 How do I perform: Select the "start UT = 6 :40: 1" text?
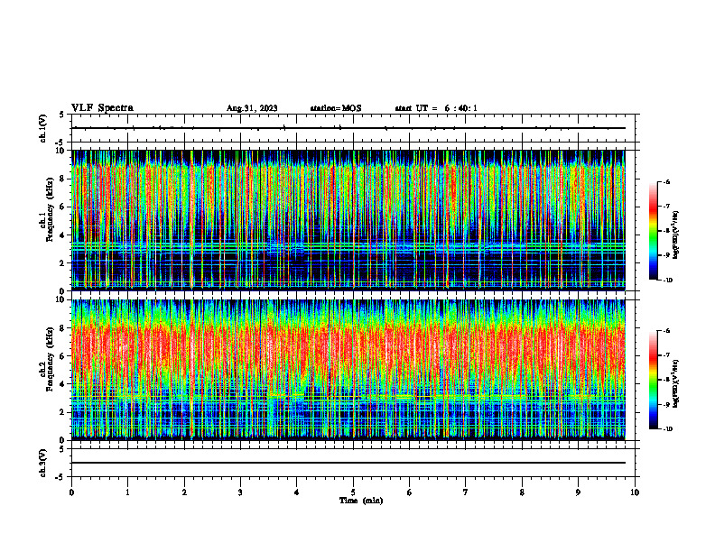point(436,108)
